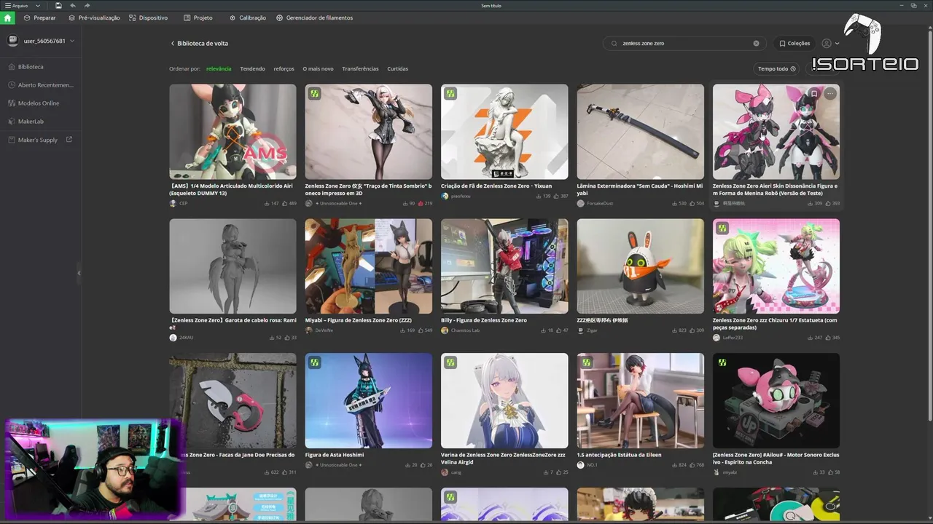
Task: Click the Chamitos Lab author avatar
Action: [x=445, y=330]
